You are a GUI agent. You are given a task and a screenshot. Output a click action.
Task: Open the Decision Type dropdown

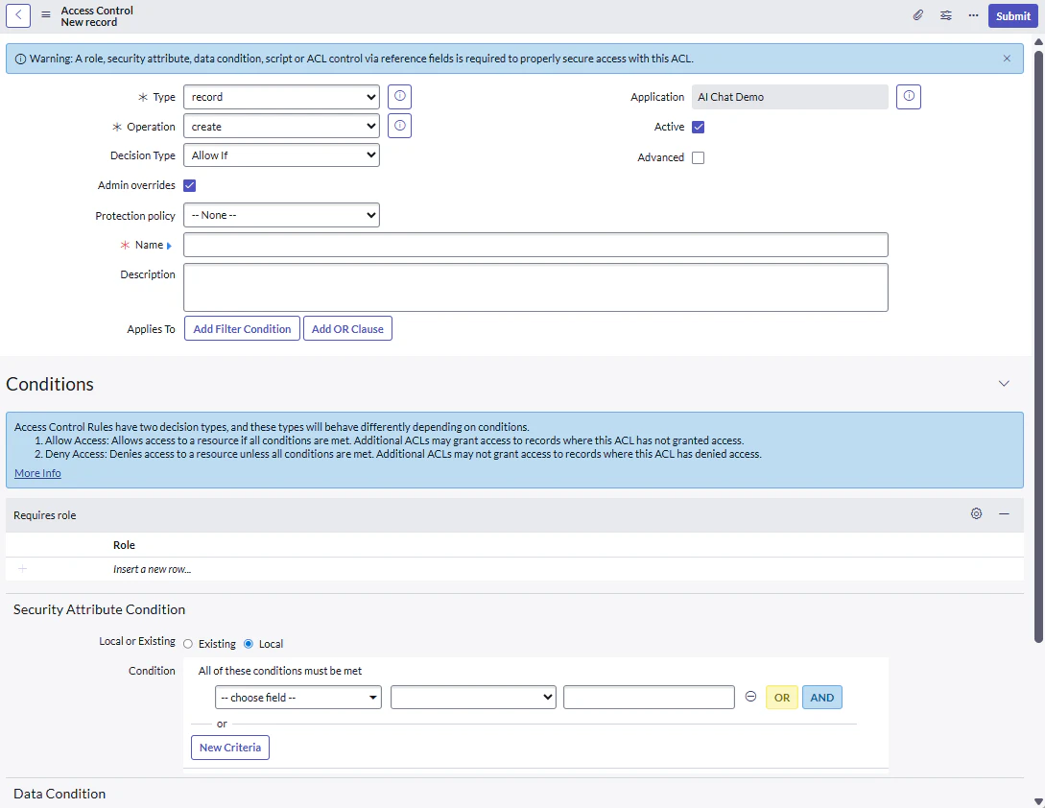[x=281, y=155]
